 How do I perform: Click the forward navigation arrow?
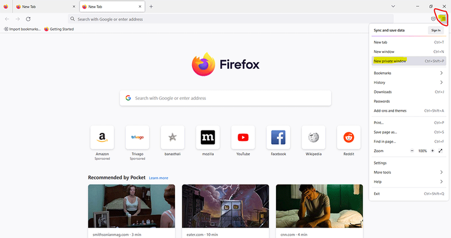[x=18, y=19]
